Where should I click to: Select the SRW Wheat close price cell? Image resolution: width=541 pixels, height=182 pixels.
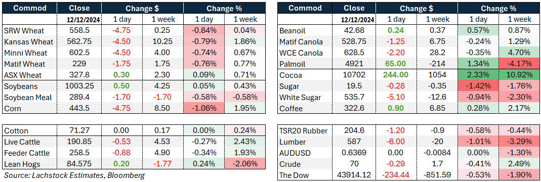pos(79,30)
